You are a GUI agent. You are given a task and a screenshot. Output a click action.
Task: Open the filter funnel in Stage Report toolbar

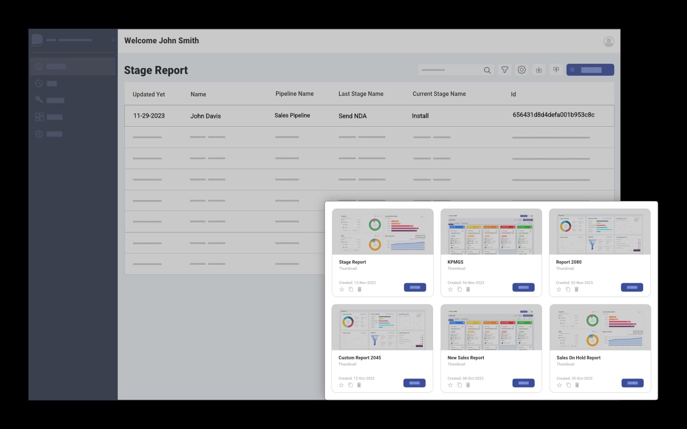pyautogui.click(x=504, y=70)
